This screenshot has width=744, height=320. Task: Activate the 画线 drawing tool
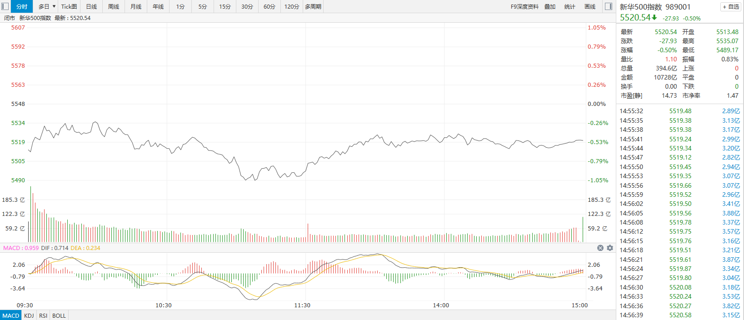point(590,6)
